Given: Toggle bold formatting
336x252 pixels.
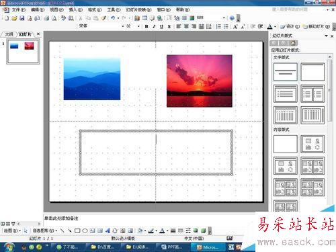Looking at the screenshot, I should click(146, 26).
